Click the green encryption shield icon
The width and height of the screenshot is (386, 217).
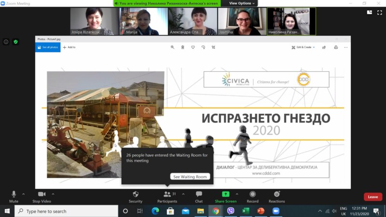click(x=15, y=42)
